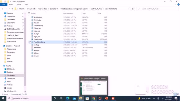Open Task View on taskbar

point(61,98)
